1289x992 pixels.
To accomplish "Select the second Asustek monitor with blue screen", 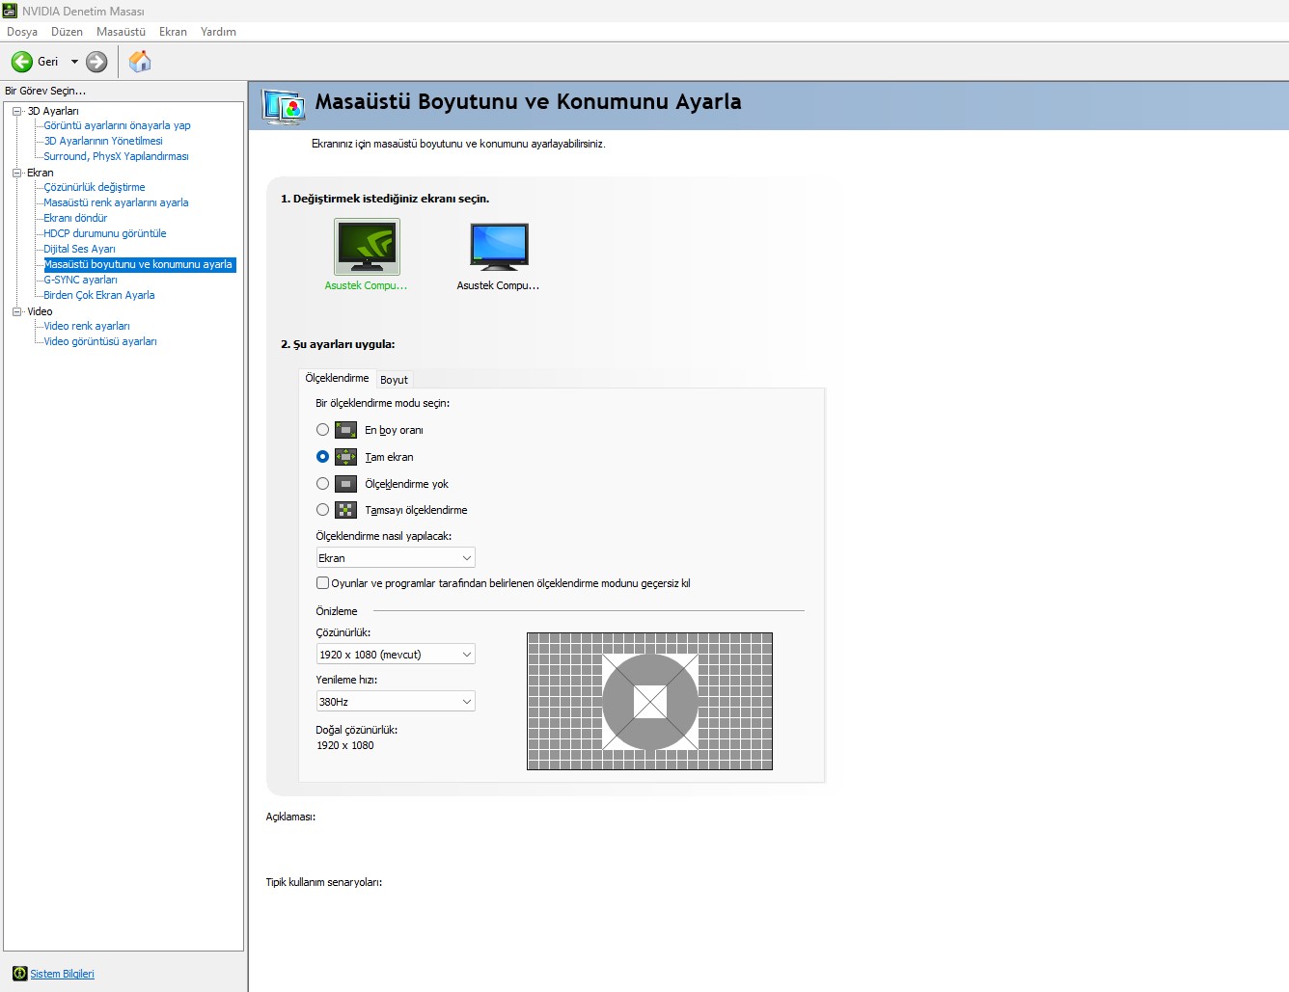I will pyautogui.click(x=499, y=247).
